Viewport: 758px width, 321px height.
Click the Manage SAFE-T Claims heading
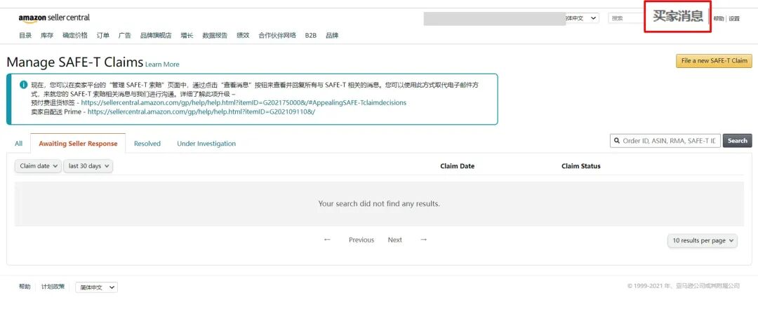(x=75, y=62)
